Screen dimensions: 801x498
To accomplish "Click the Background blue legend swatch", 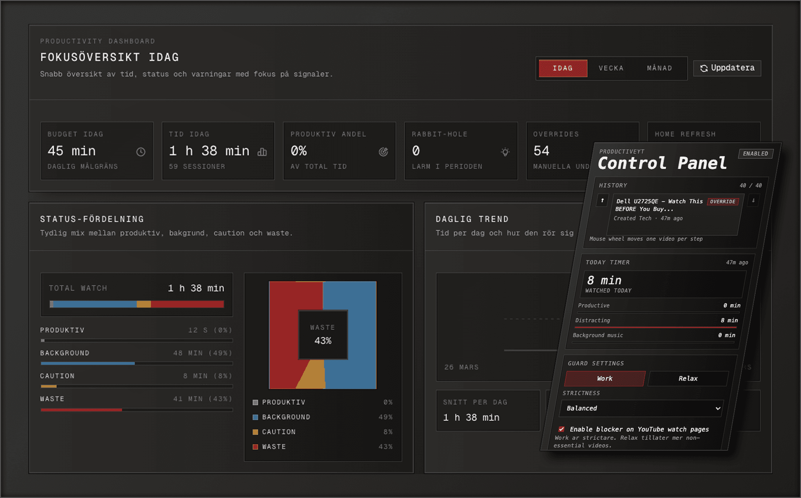I will coord(255,417).
